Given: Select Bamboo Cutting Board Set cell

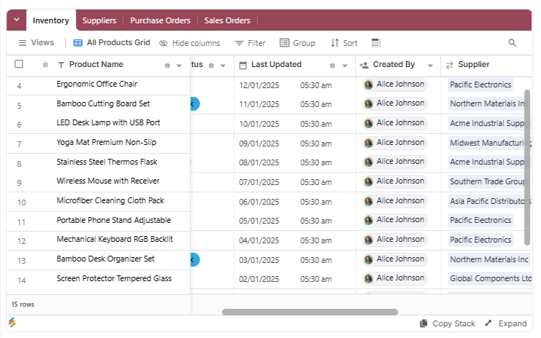Looking at the screenshot, I should click(103, 103).
